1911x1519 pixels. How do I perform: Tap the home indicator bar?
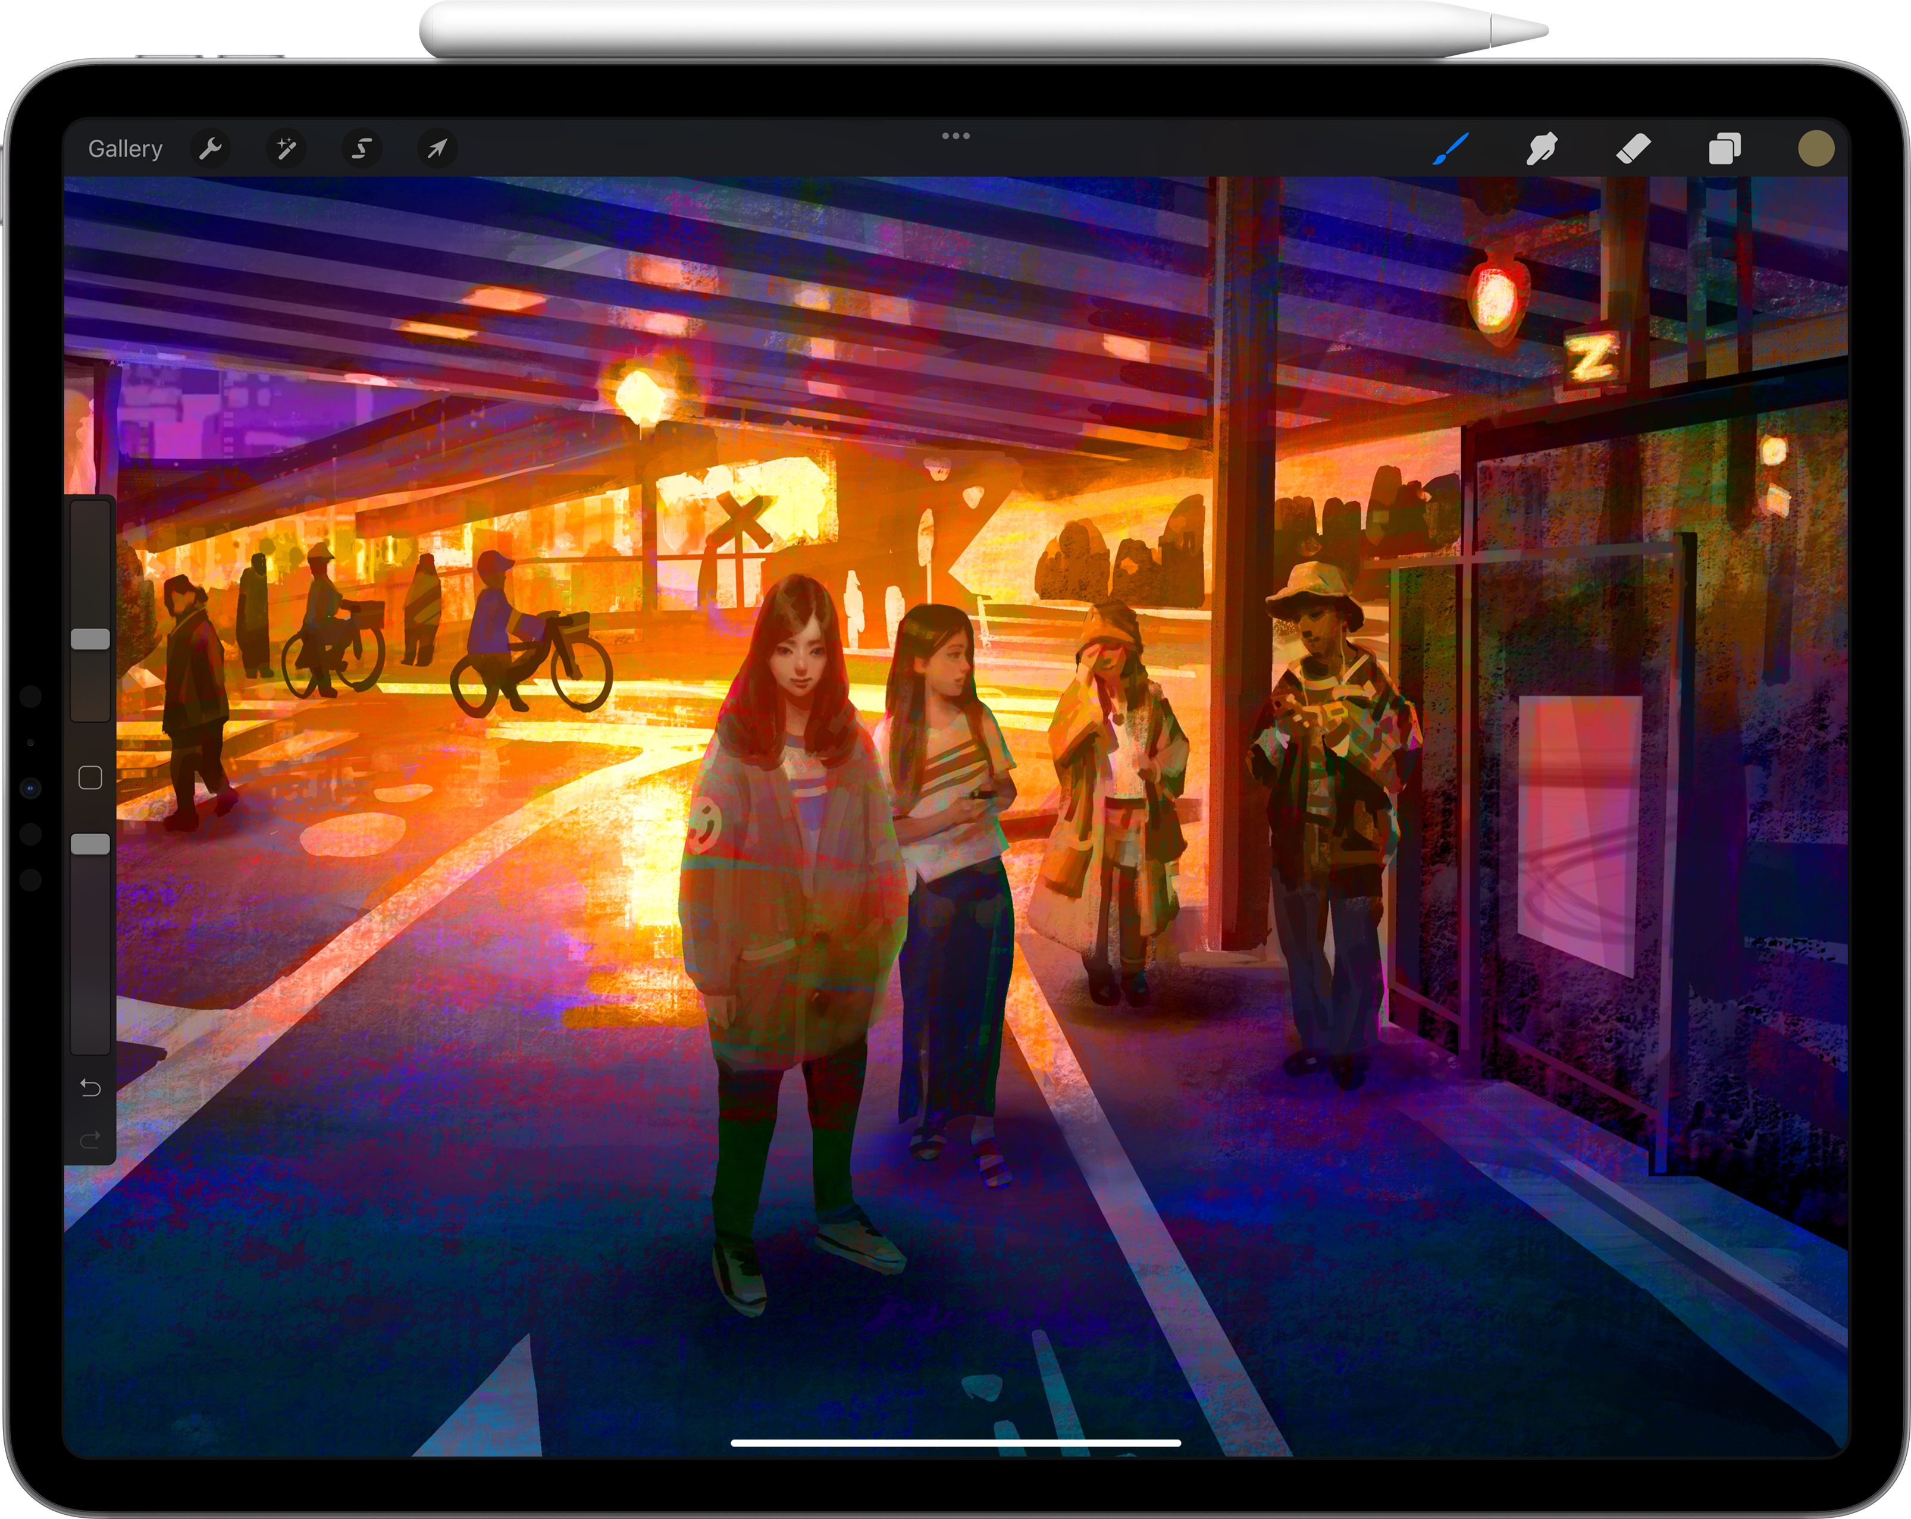point(956,1443)
